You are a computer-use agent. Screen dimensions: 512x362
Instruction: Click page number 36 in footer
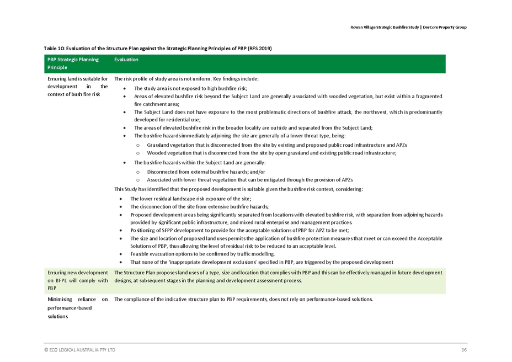click(x=464, y=350)
